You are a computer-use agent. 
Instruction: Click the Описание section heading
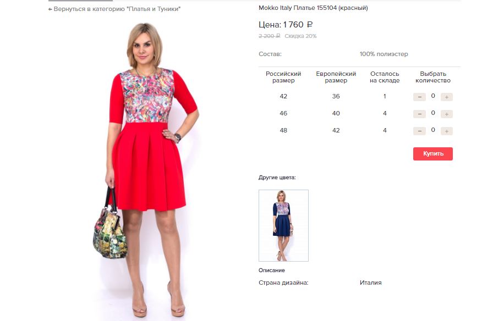point(272,270)
